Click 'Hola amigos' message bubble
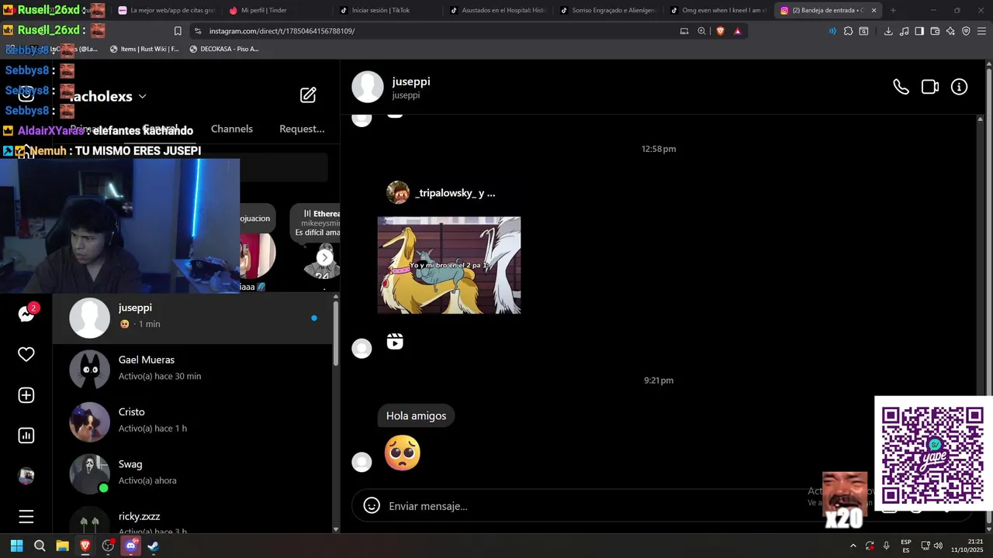Viewport: 993px width, 558px height. click(416, 416)
